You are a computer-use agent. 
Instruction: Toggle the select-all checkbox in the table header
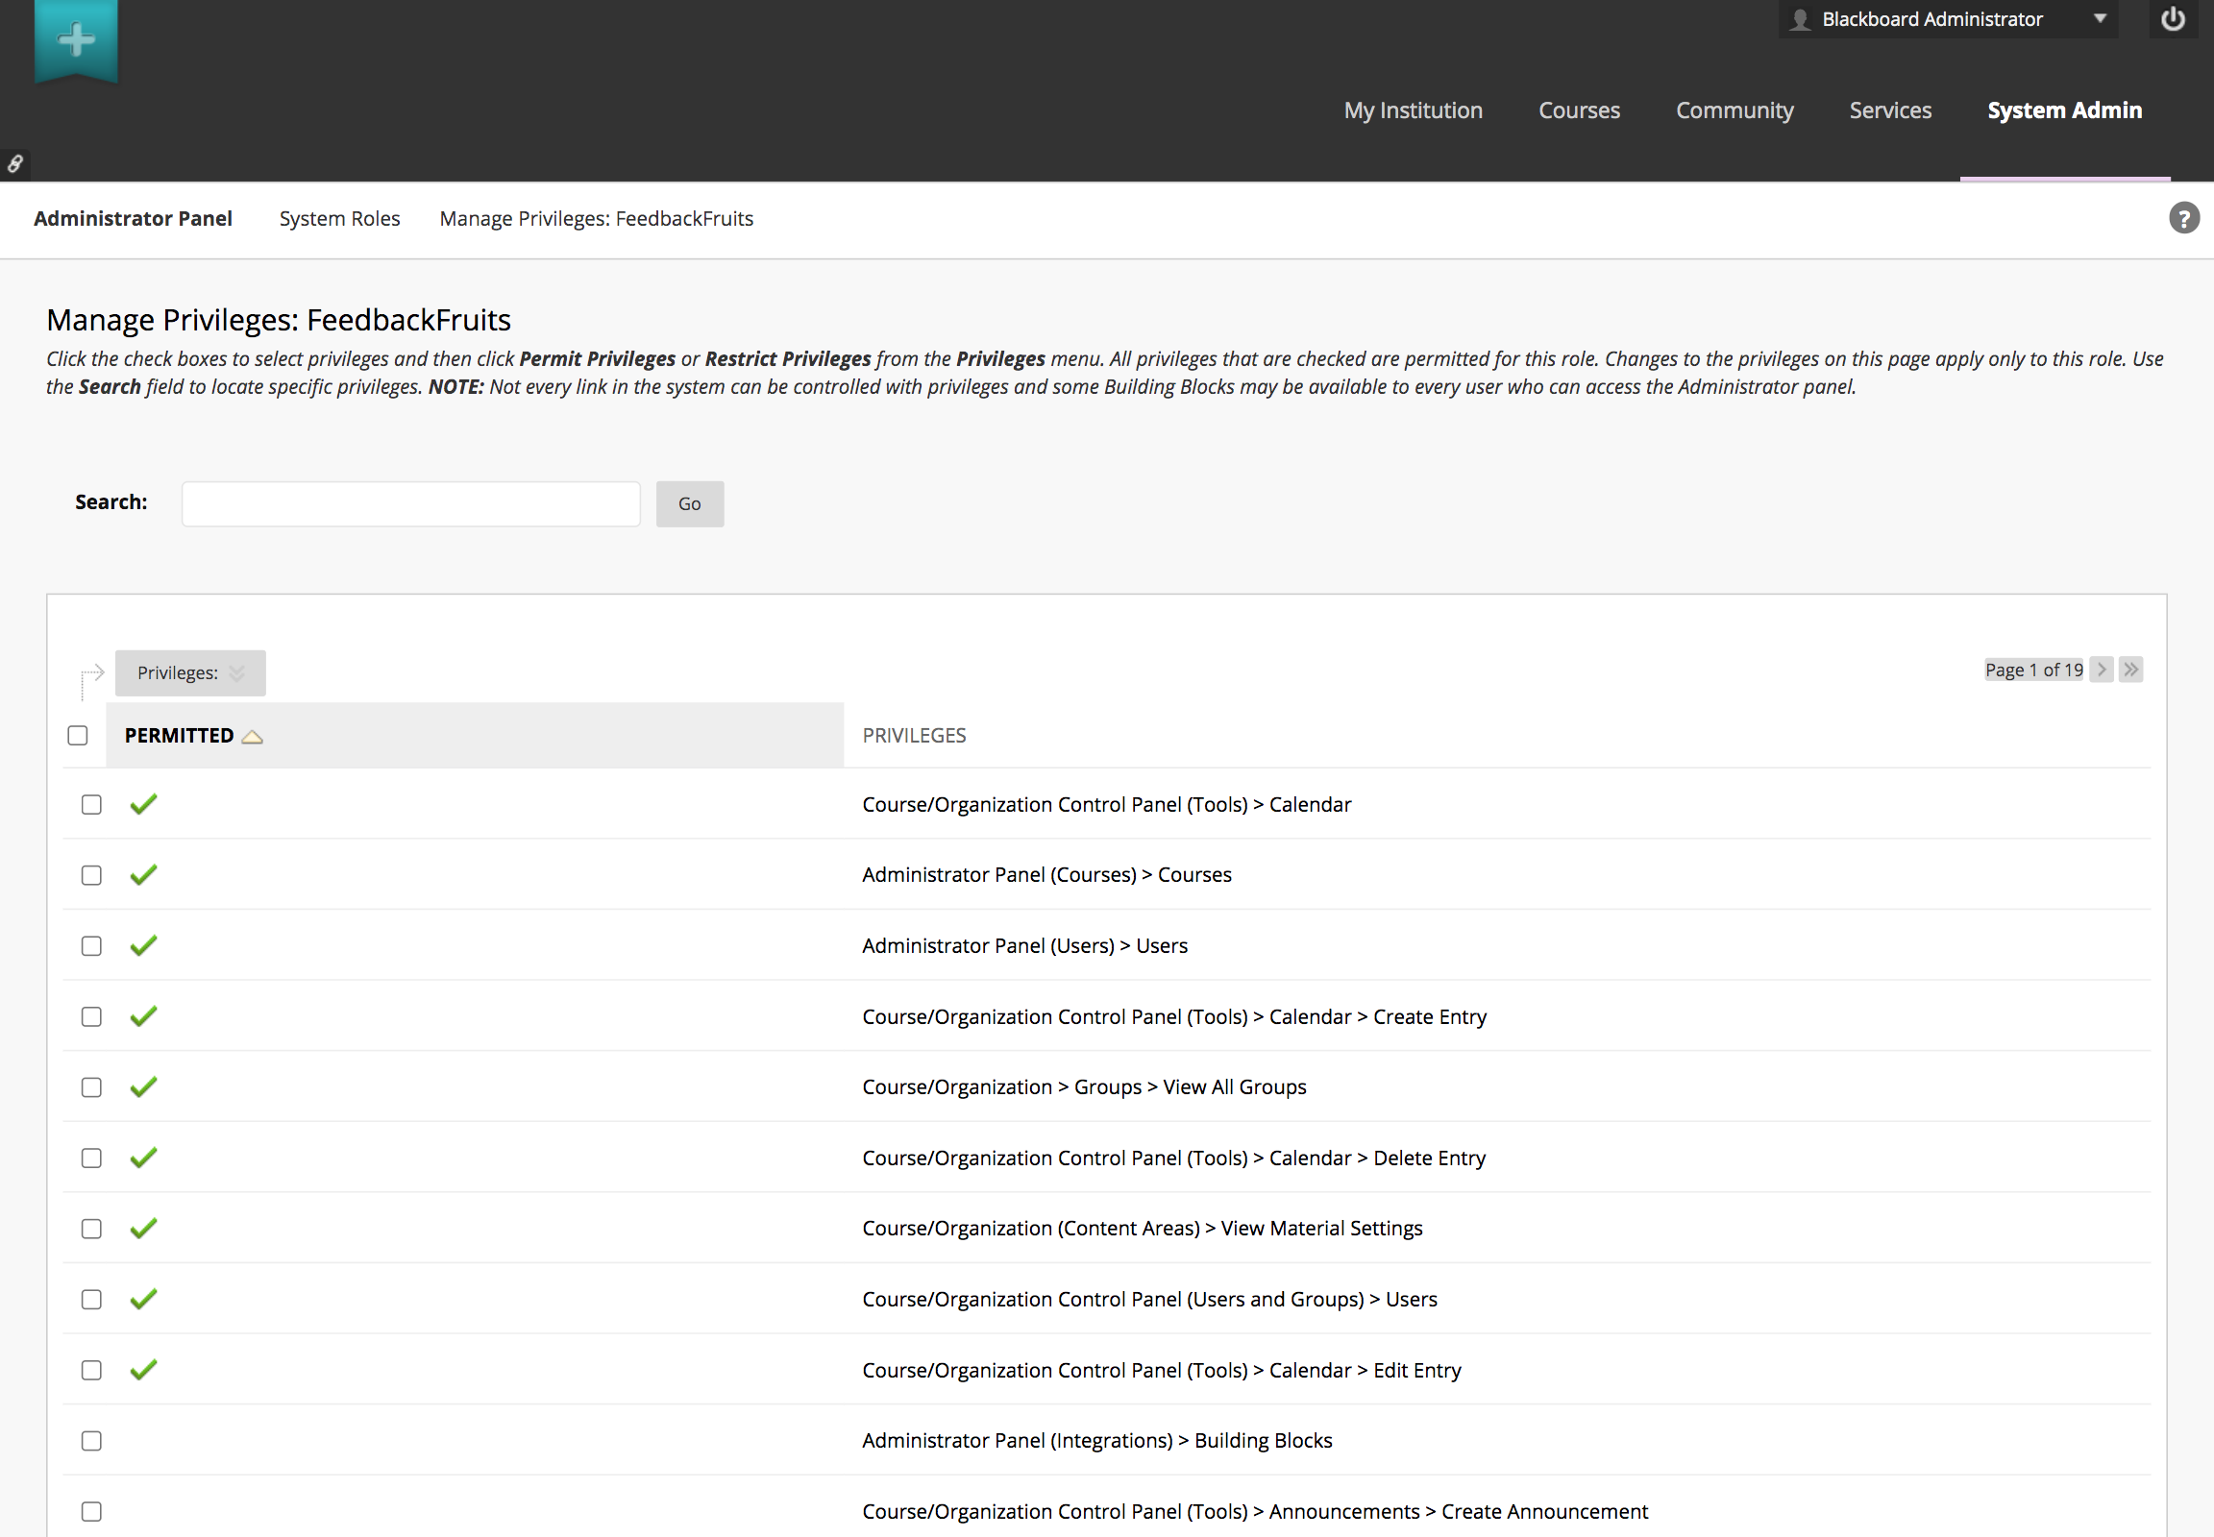pyautogui.click(x=78, y=736)
